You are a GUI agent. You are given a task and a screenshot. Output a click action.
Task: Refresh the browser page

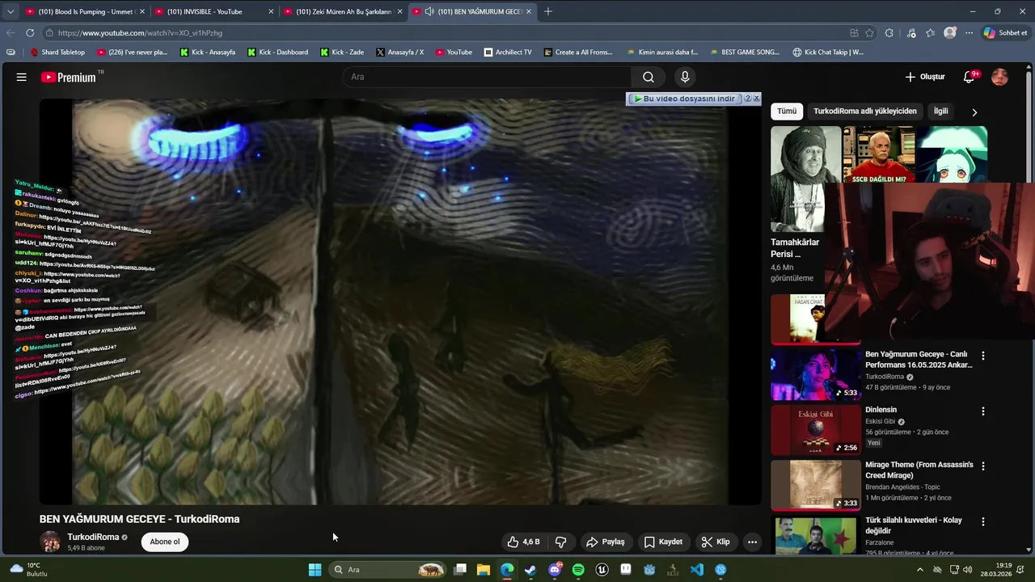(30, 33)
